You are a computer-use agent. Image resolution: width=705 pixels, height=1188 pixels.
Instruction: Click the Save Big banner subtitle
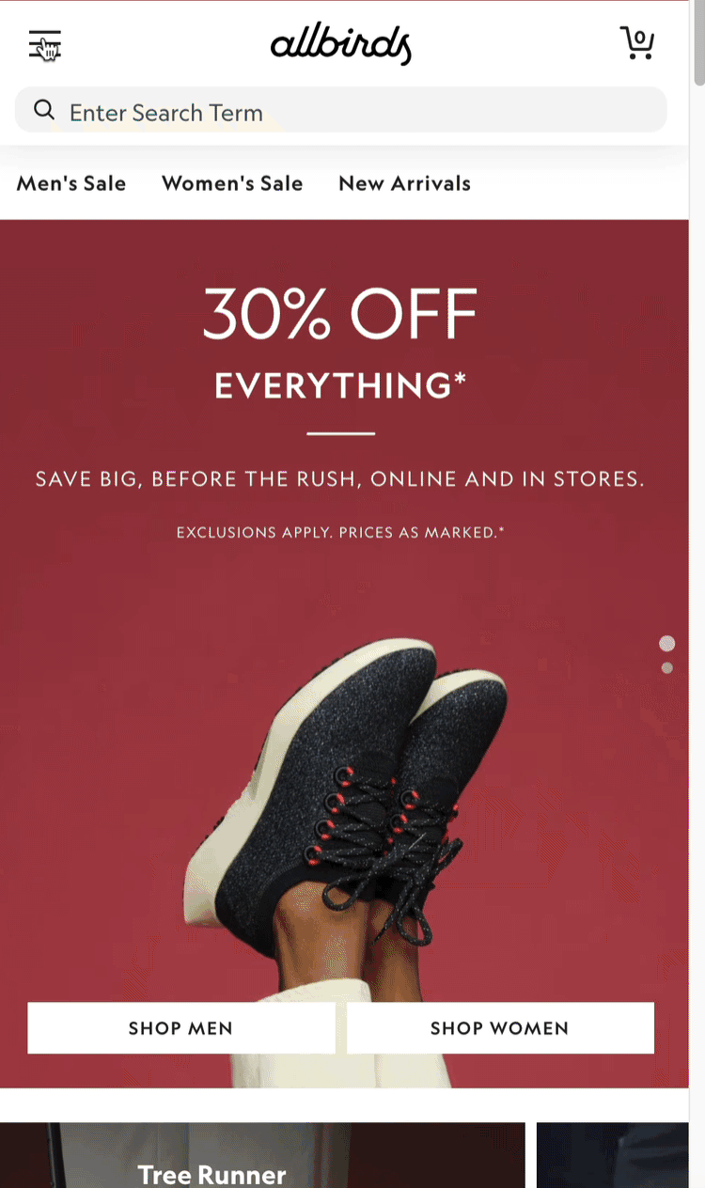click(x=340, y=479)
